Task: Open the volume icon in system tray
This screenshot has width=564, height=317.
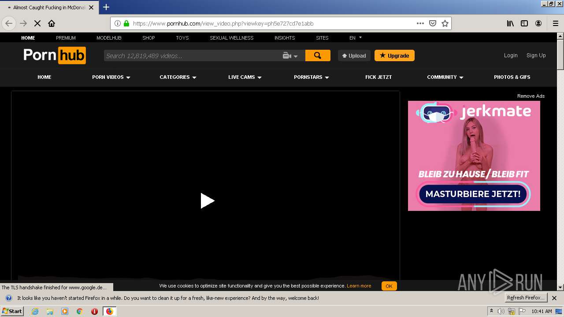Action: click(501, 311)
